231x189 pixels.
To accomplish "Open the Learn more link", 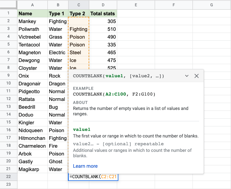I will (x=85, y=166).
